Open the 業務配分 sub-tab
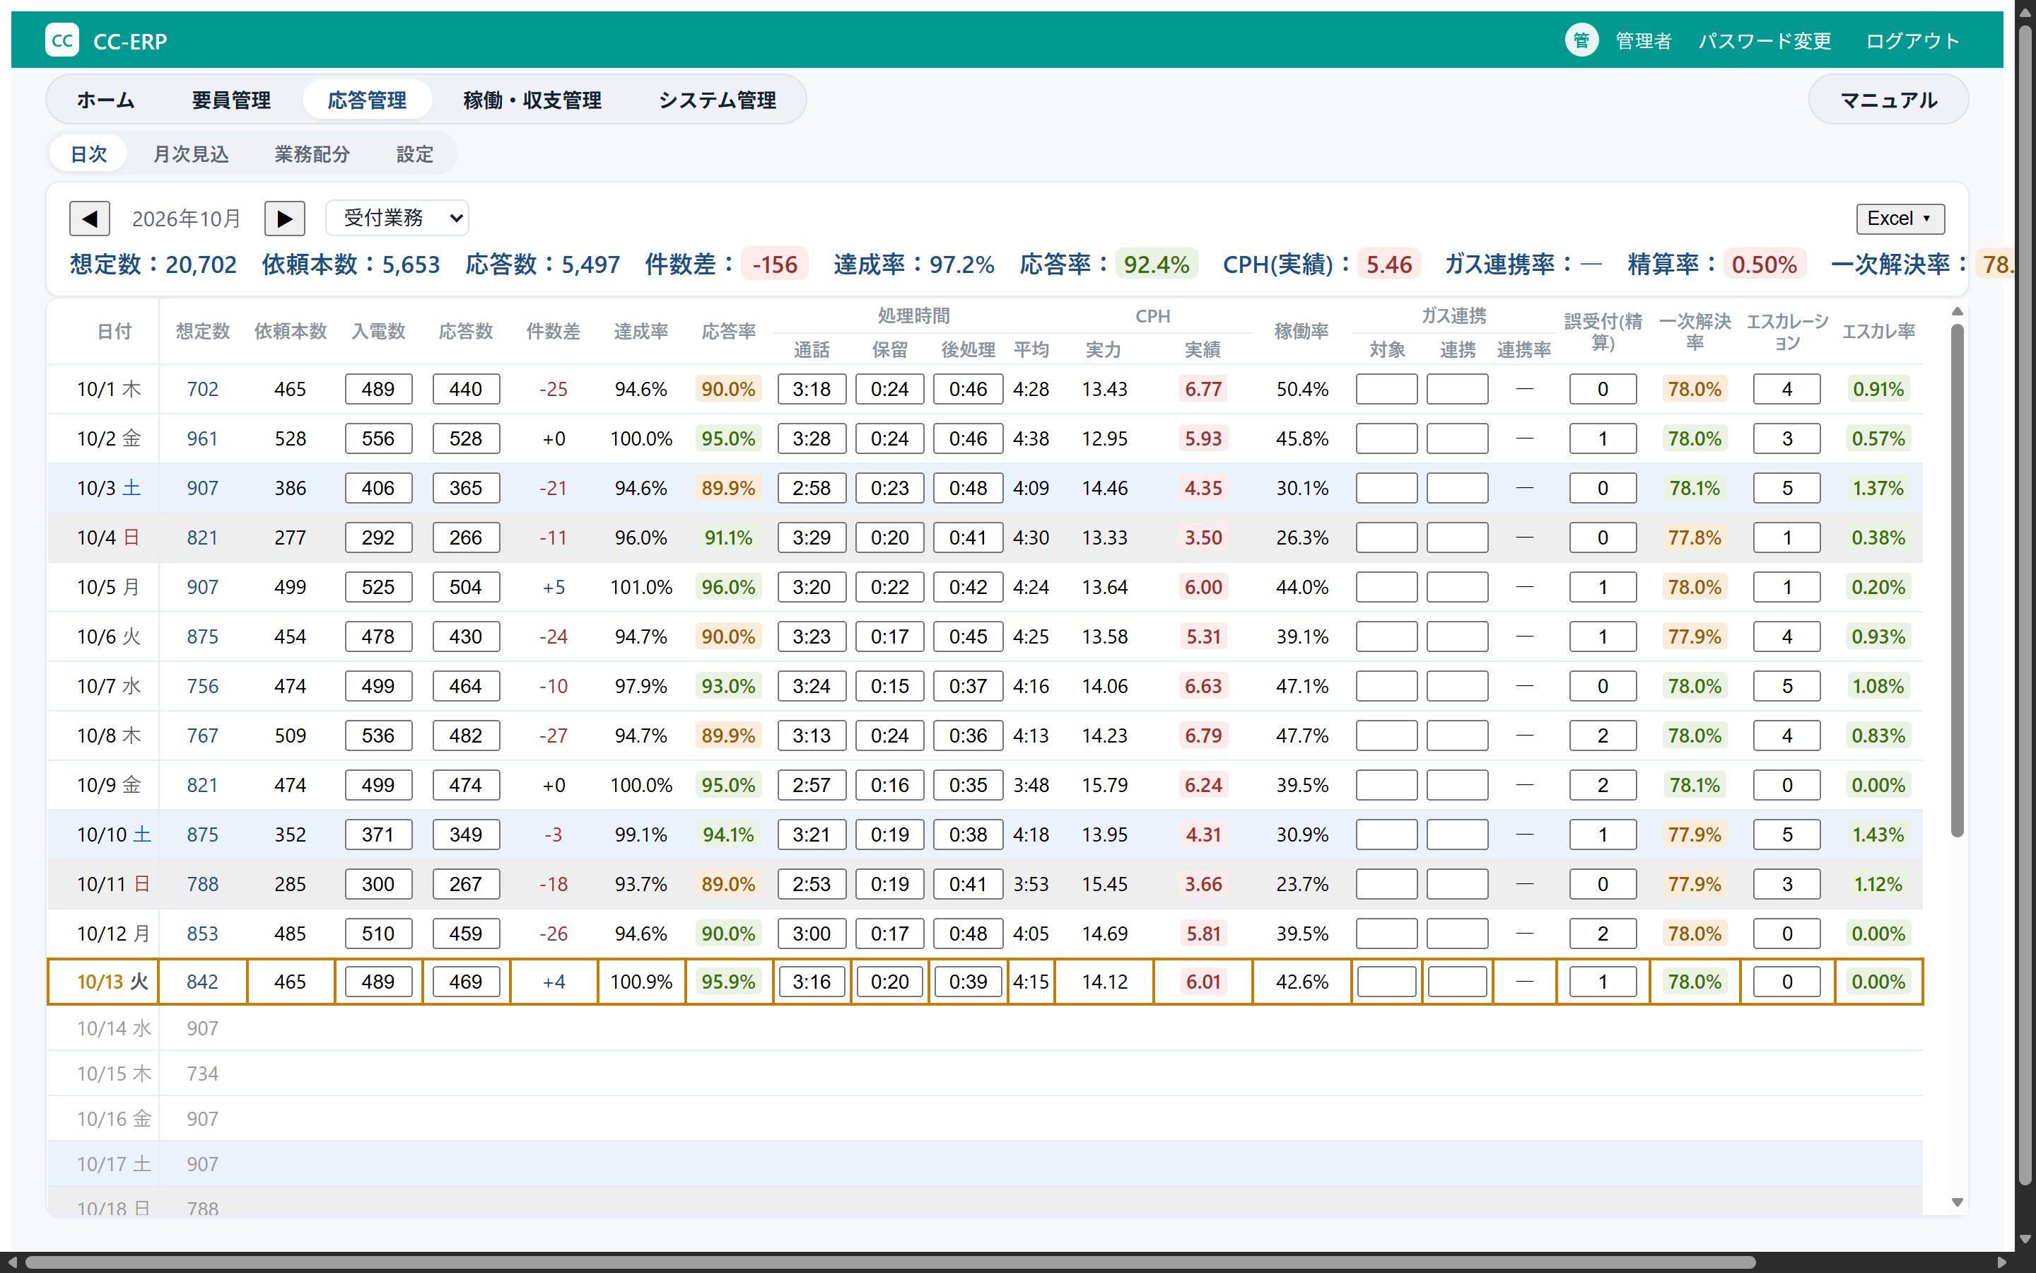The width and height of the screenshot is (2036, 1273). [x=312, y=154]
